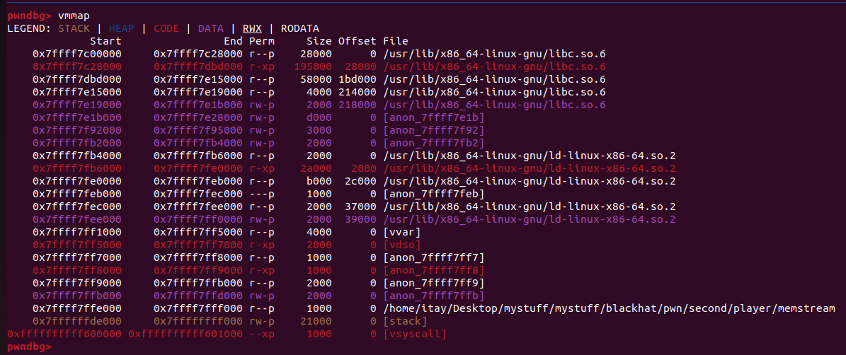Click the --xp permission of vsyscall
846x355 pixels.
point(262,334)
